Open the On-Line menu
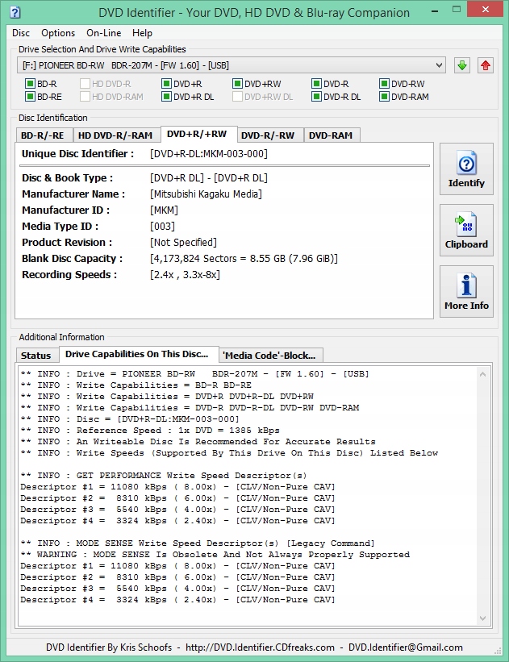Image resolution: width=509 pixels, height=662 pixels. pyautogui.click(x=103, y=33)
